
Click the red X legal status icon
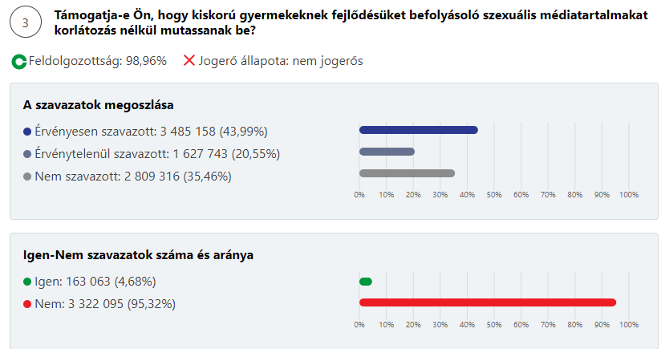click(x=189, y=61)
